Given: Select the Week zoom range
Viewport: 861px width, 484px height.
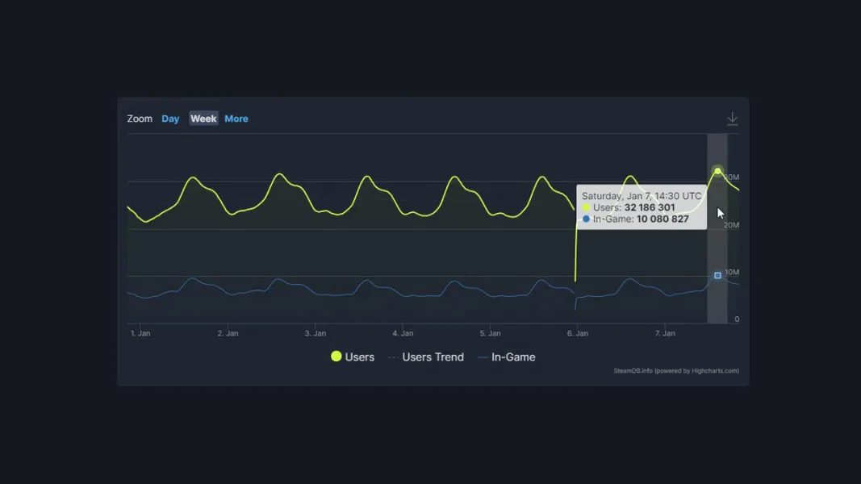Looking at the screenshot, I should pos(203,119).
